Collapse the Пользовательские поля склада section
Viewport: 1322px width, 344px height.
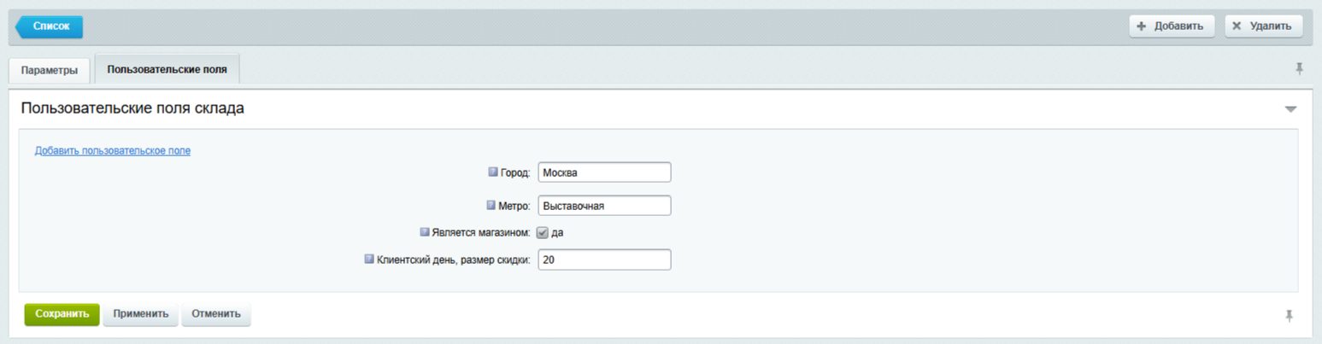coord(1290,109)
